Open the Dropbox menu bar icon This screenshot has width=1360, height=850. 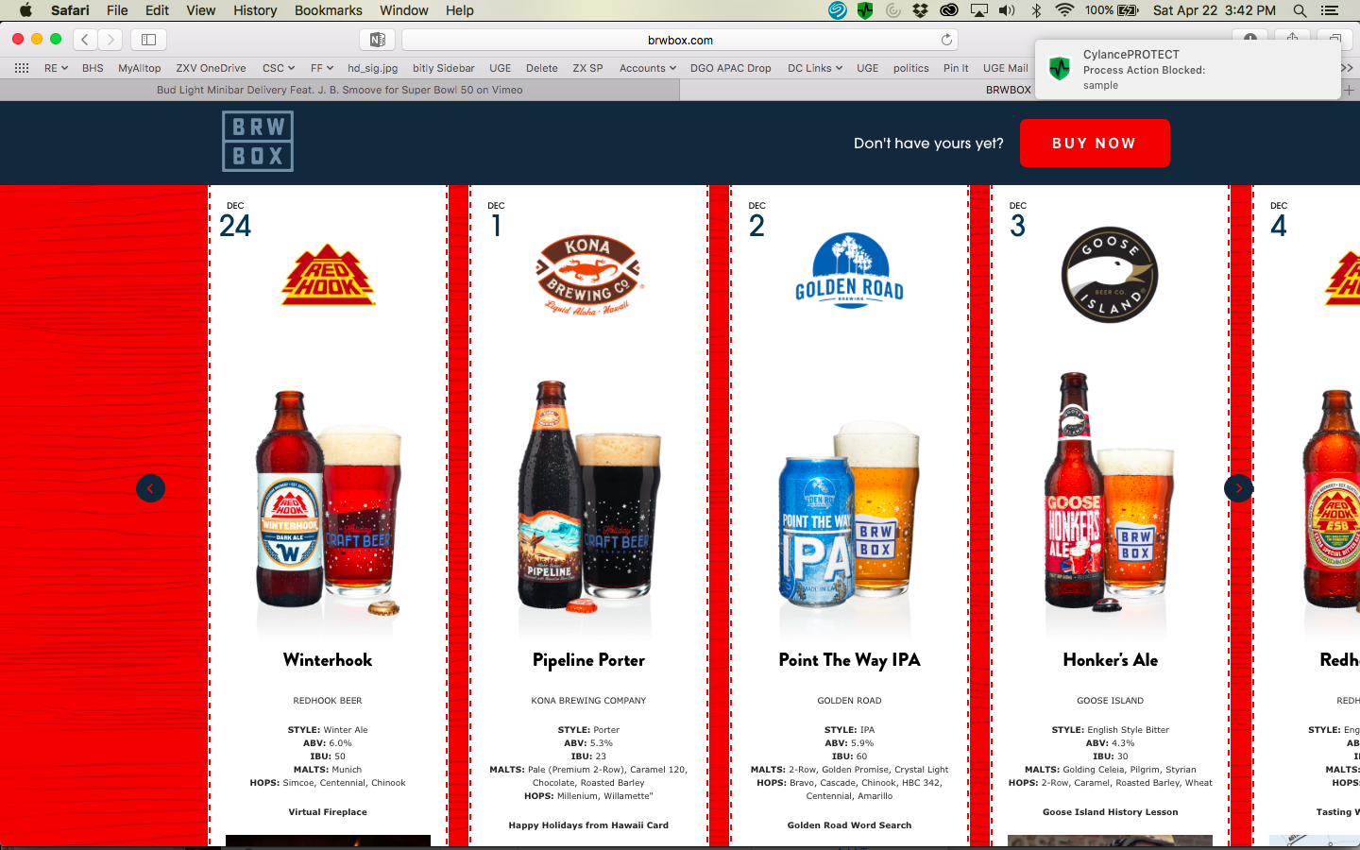920,10
